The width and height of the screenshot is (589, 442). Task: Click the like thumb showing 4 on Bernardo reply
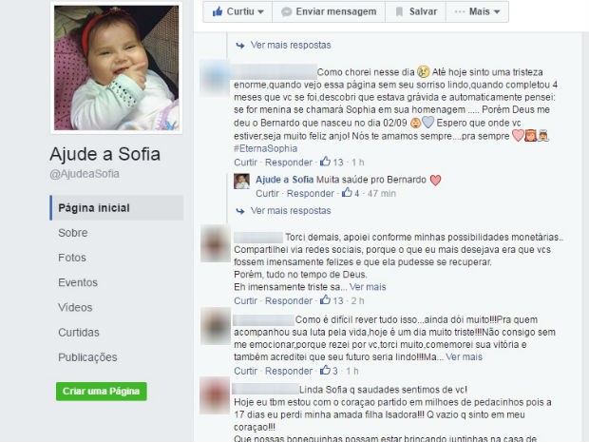pyautogui.click(x=347, y=193)
